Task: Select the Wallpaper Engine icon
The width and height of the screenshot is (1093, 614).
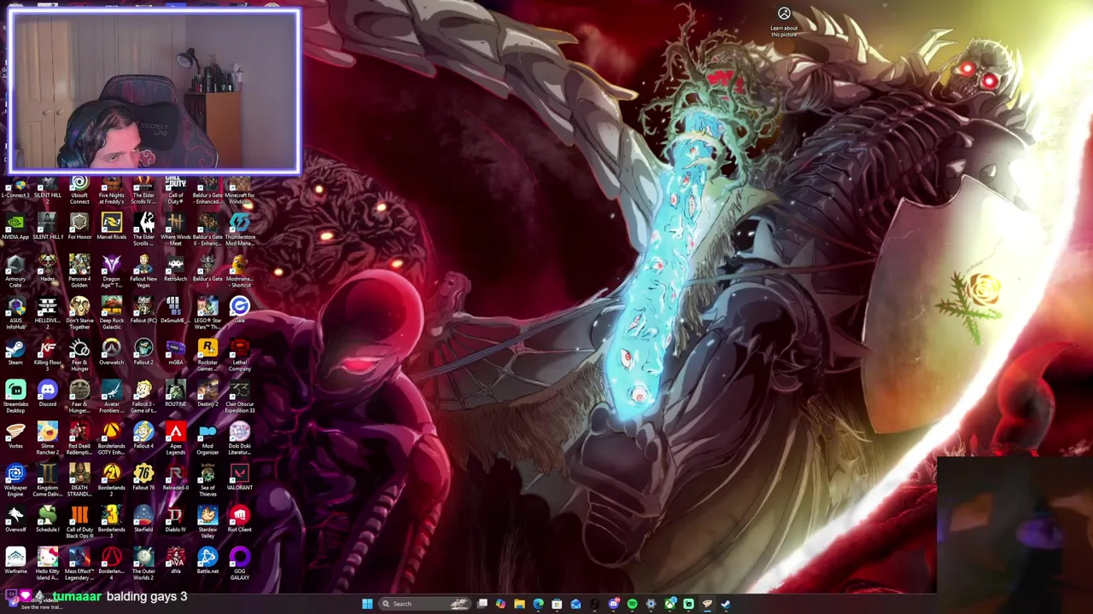Action: pyautogui.click(x=15, y=481)
